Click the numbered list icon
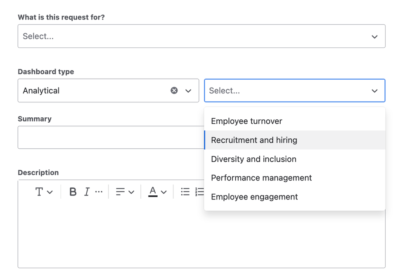Screen dimensions: 412x278 tap(199, 192)
